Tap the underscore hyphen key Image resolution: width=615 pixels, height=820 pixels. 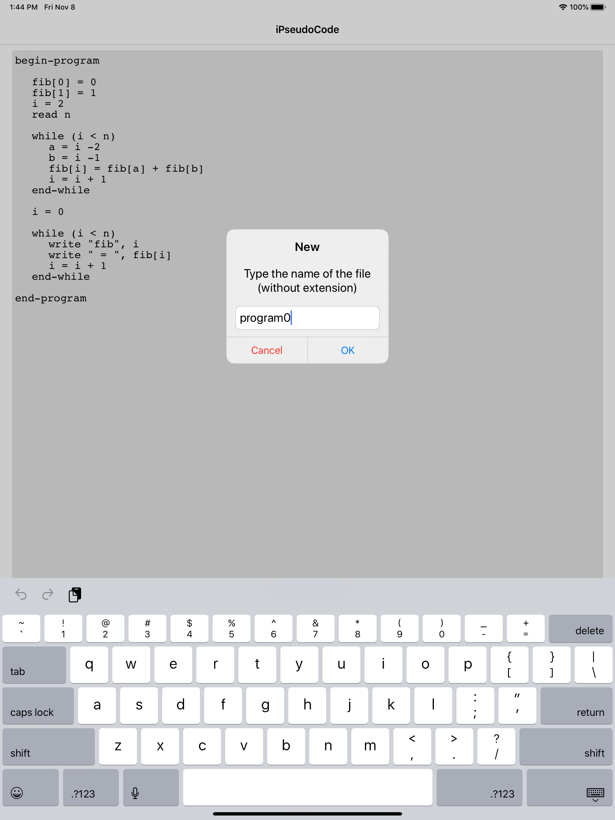(484, 629)
